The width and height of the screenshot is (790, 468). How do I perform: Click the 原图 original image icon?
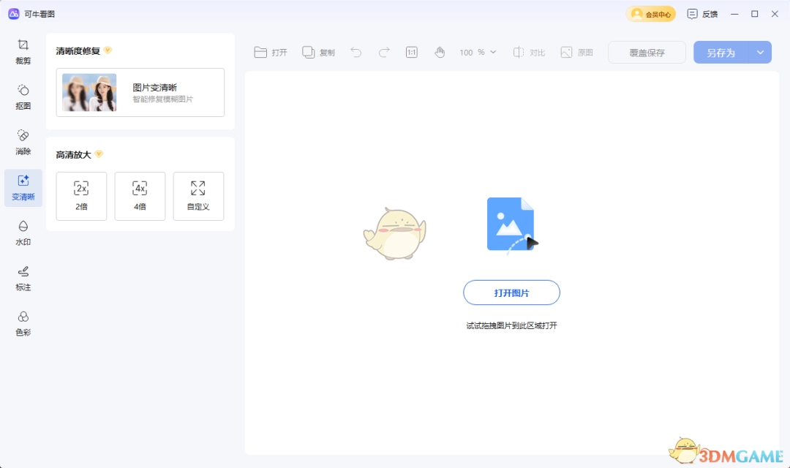pyautogui.click(x=576, y=52)
